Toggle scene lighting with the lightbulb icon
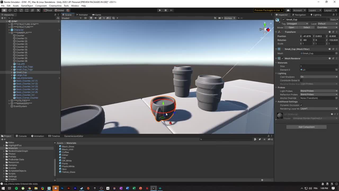This screenshot has width=339, height=191. point(91,18)
